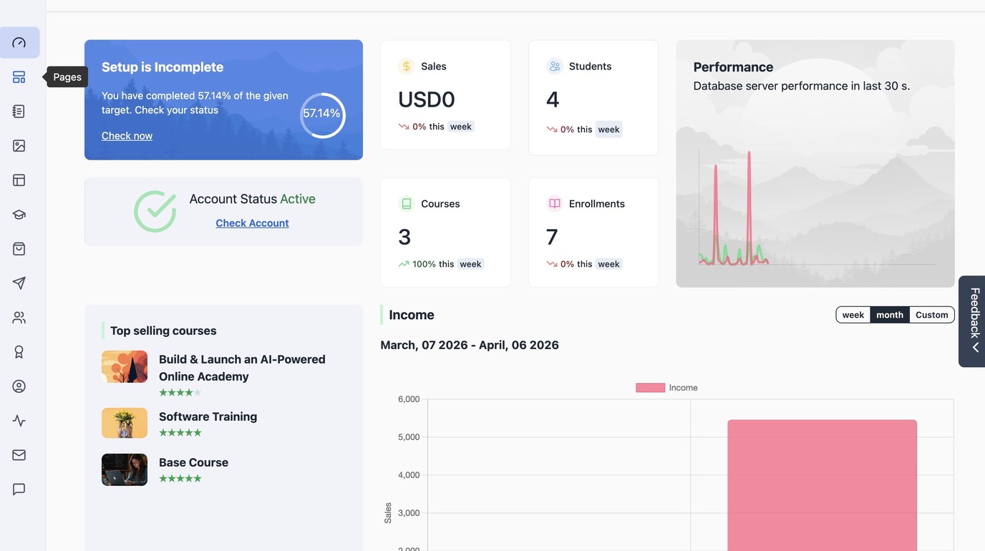The width and height of the screenshot is (985, 551).
Task: Open the Base Course title
Action: (193, 462)
